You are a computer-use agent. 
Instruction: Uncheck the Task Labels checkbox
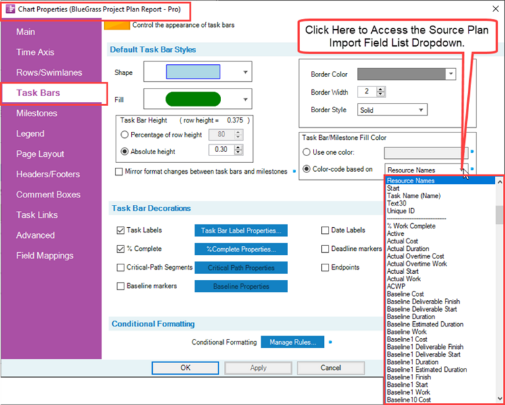tap(120, 231)
